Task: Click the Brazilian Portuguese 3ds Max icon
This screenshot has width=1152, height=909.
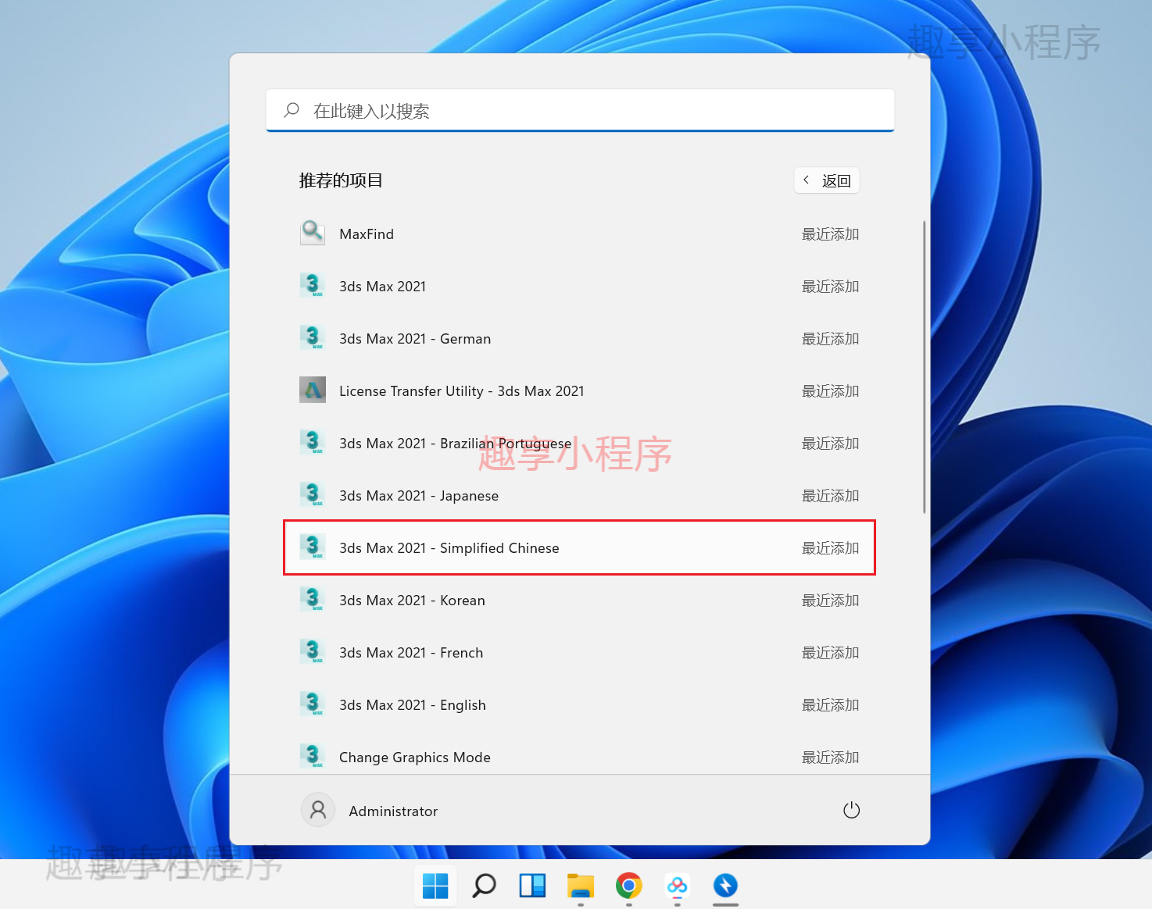Action: pos(313,442)
